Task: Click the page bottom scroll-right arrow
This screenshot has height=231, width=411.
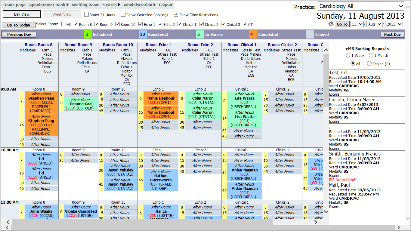Action: (399, 228)
